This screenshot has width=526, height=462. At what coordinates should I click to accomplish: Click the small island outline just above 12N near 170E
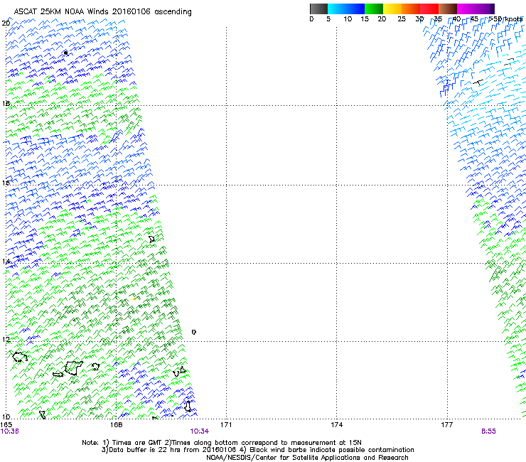(193, 332)
